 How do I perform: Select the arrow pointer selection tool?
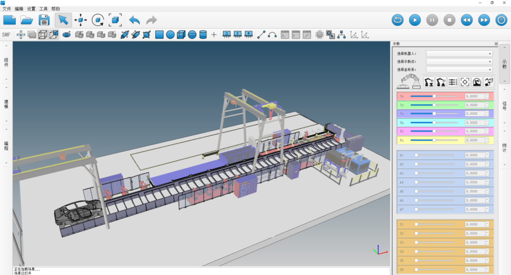point(63,20)
